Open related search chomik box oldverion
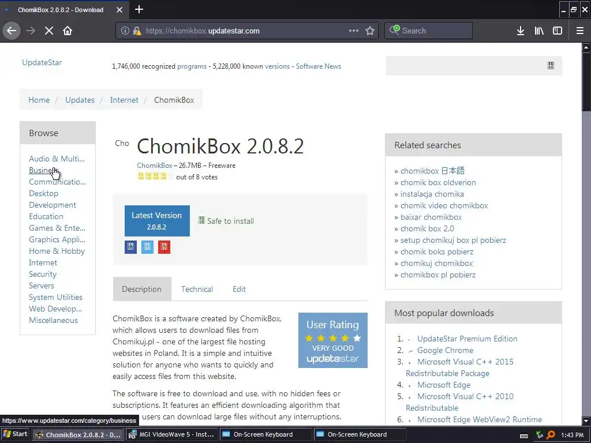Viewport: 591px width, 443px height. point(438,182)
